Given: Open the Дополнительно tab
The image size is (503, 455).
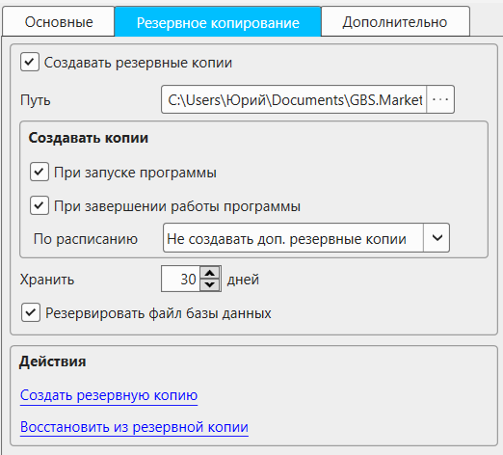Looking at the screenshot, I should pos(395,22).
